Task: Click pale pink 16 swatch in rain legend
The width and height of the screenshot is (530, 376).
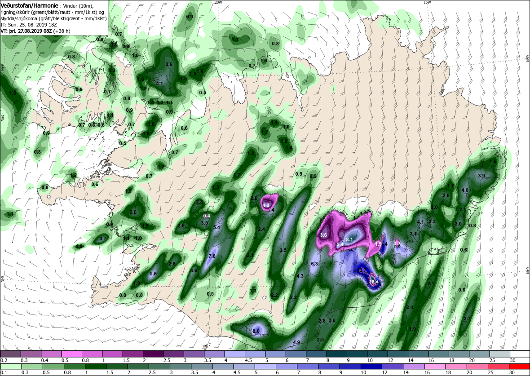Action: pos(434,367)
